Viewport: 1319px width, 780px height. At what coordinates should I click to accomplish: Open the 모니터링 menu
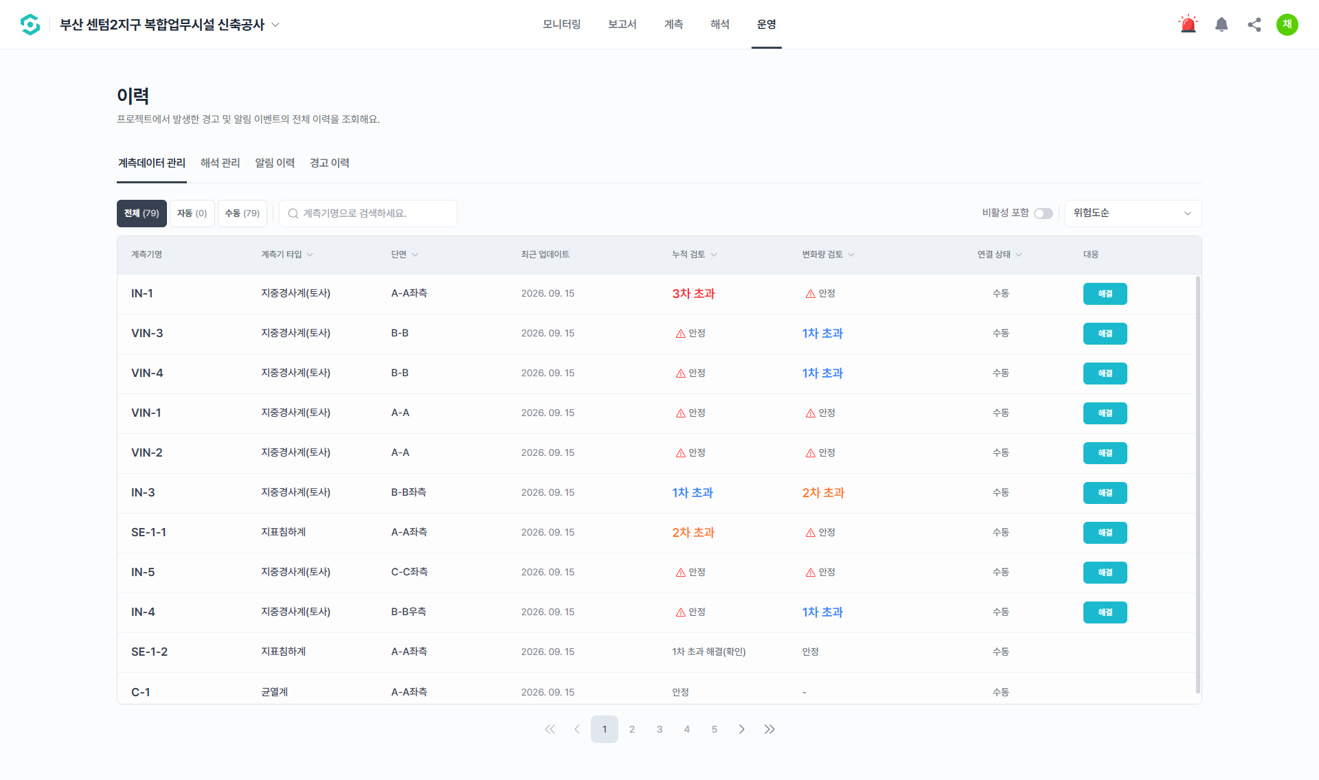[x=561, y=25]
